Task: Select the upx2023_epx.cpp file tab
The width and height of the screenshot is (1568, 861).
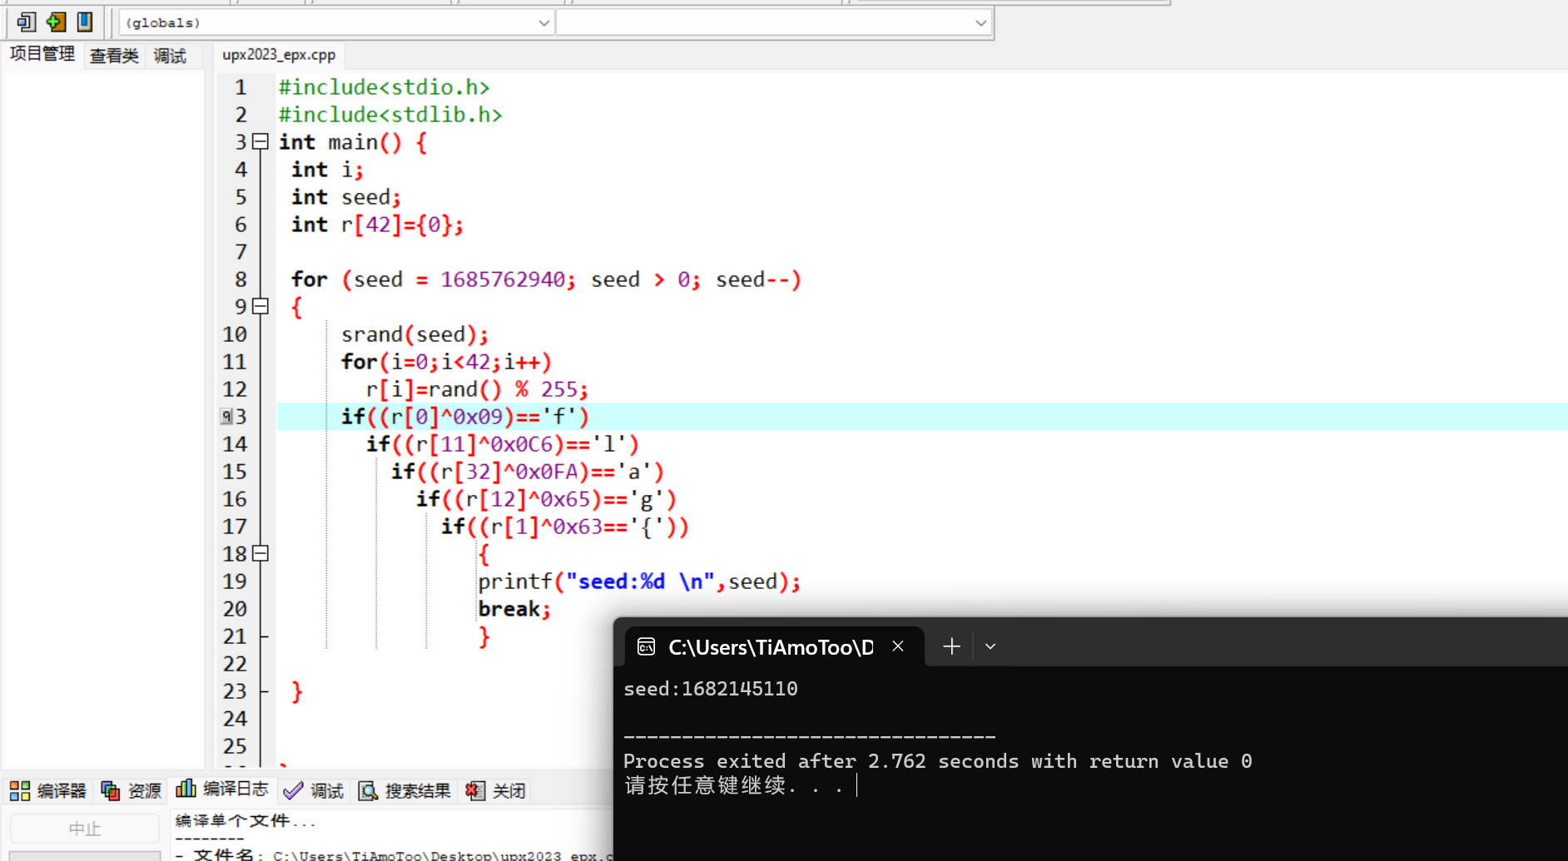Action: (279, 54)
